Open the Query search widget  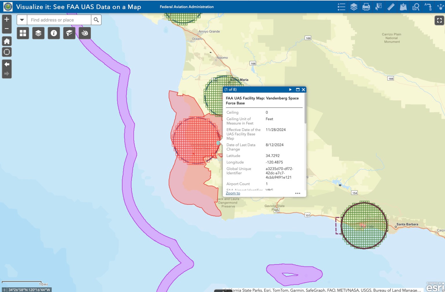point(416,7)
